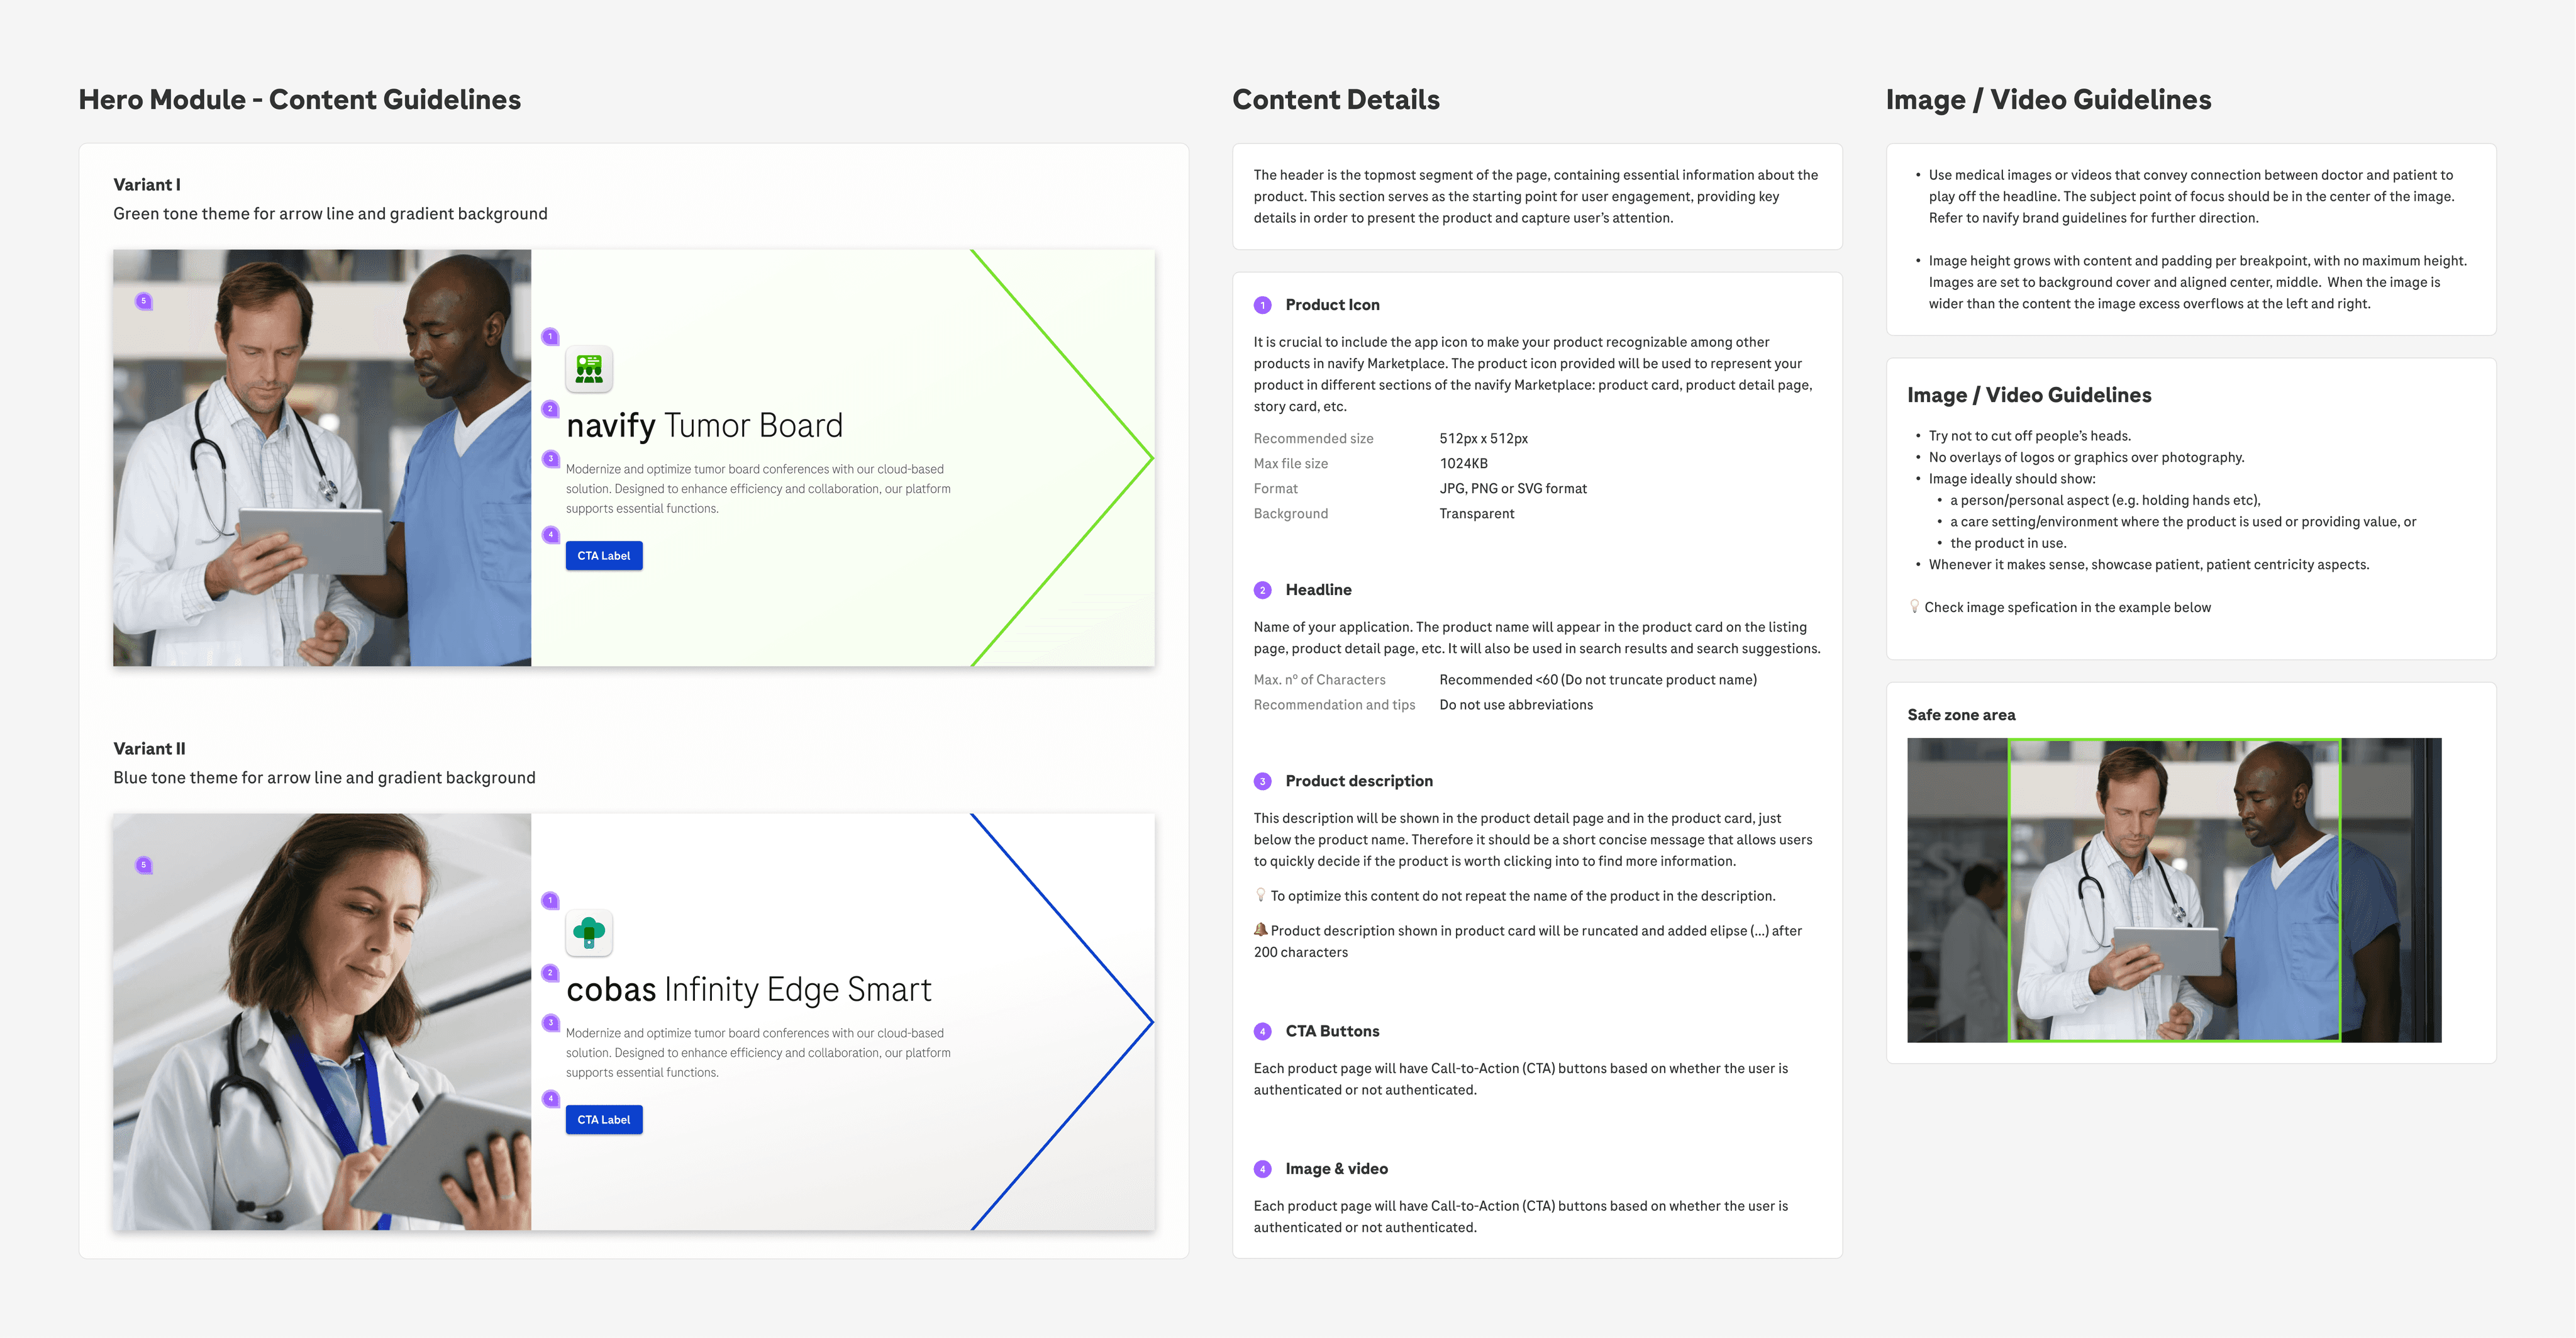Click purple marker 5 on the doctors photo
The height and width of the screenshot is (1338, 2576).
click(x=144, y=301)
